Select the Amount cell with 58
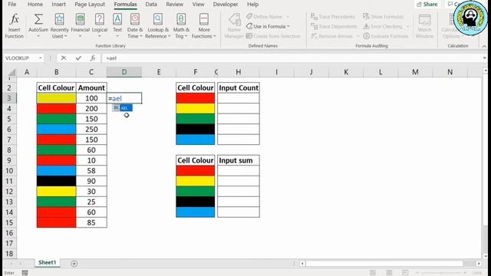The height and width of the screenshot is (276, 491). 91,171
